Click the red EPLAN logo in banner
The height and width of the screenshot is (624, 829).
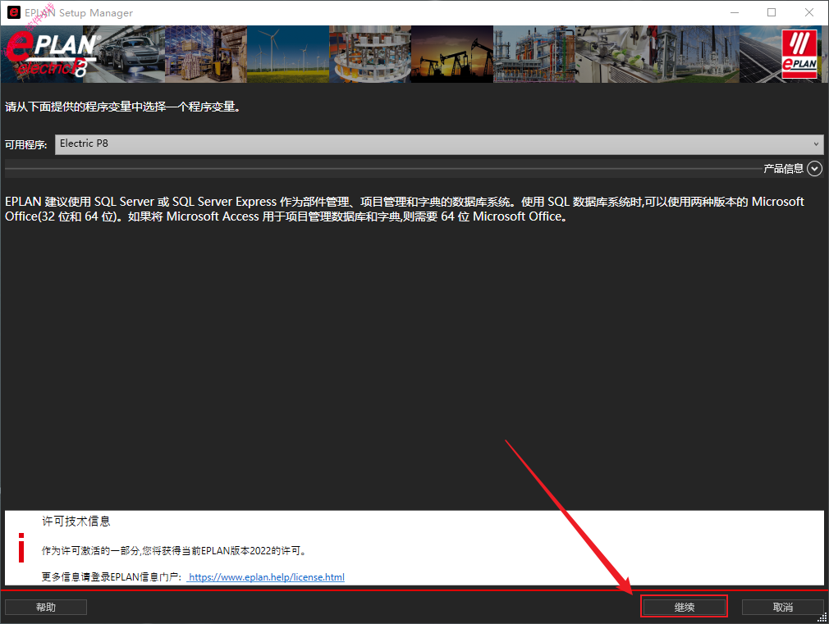799,54
